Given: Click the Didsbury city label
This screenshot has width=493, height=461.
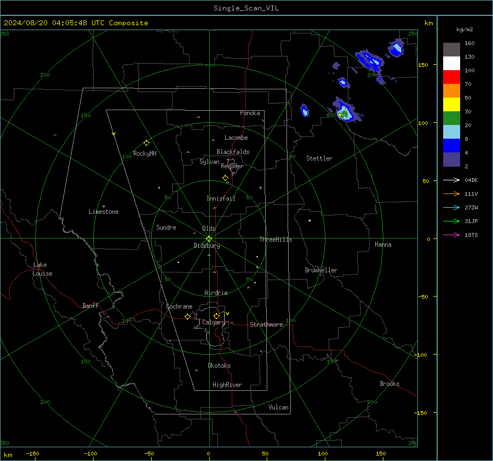Looking at the screenshot, I should tap(207, 246).
